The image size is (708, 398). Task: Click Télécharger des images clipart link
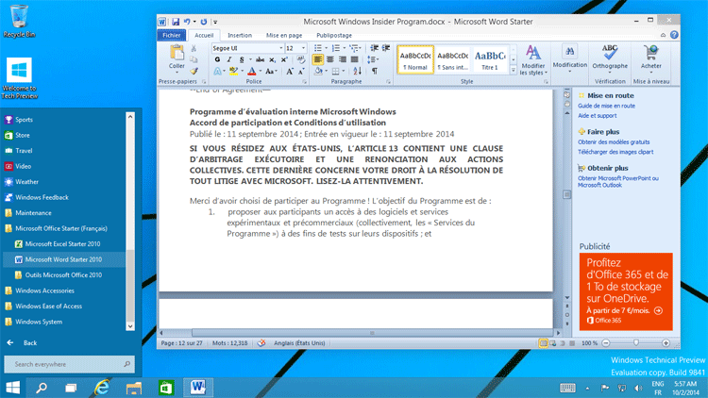click(615, 152)
